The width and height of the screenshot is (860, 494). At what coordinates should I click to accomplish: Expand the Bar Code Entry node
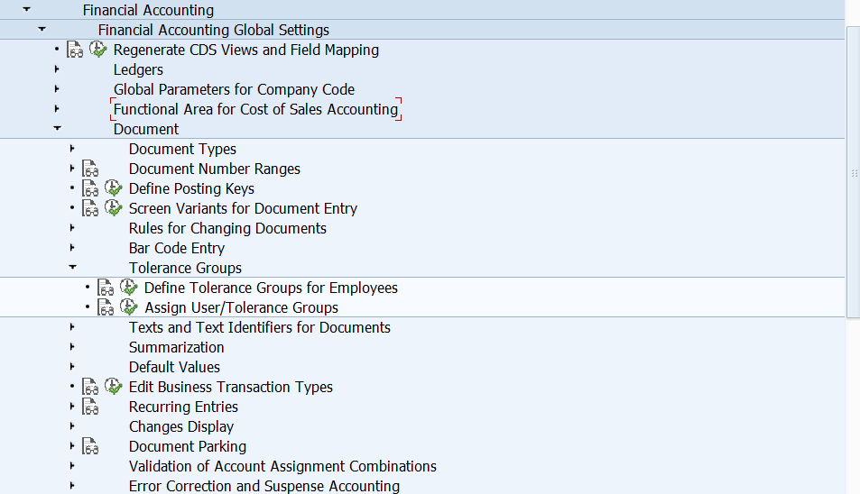(x=72, y=248)
